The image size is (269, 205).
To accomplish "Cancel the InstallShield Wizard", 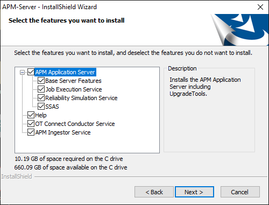I will click(240, 192).
